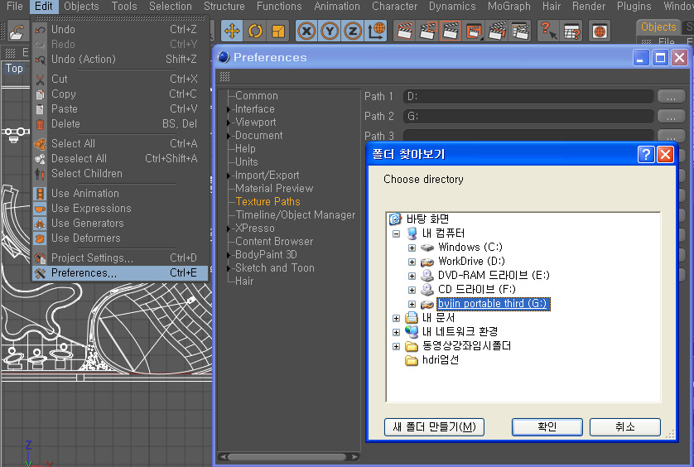This screenshot has height=467, width=694.
Task: Click the context help question-arrow icon
Action: point(549,31)
